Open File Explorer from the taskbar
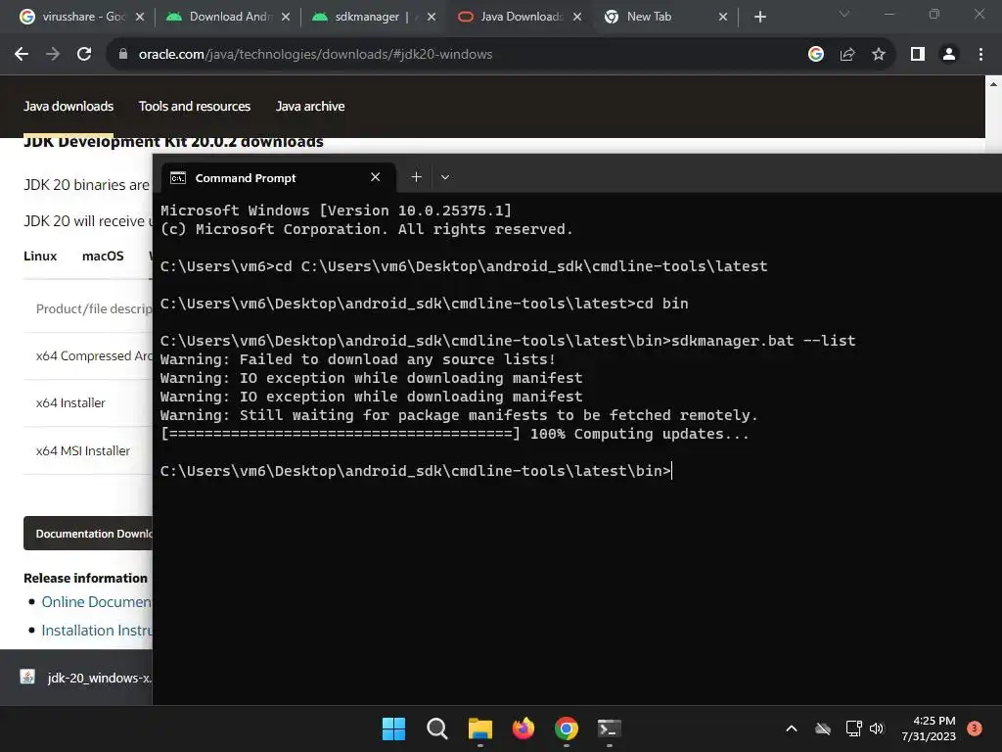The image size is (1002, 752). tap(479, 728)
